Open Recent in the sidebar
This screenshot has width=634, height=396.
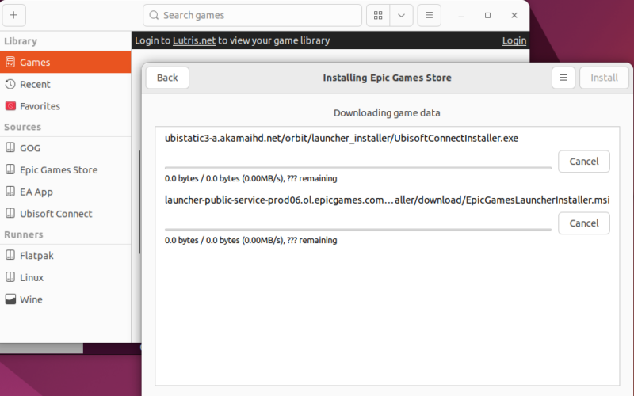66,84
